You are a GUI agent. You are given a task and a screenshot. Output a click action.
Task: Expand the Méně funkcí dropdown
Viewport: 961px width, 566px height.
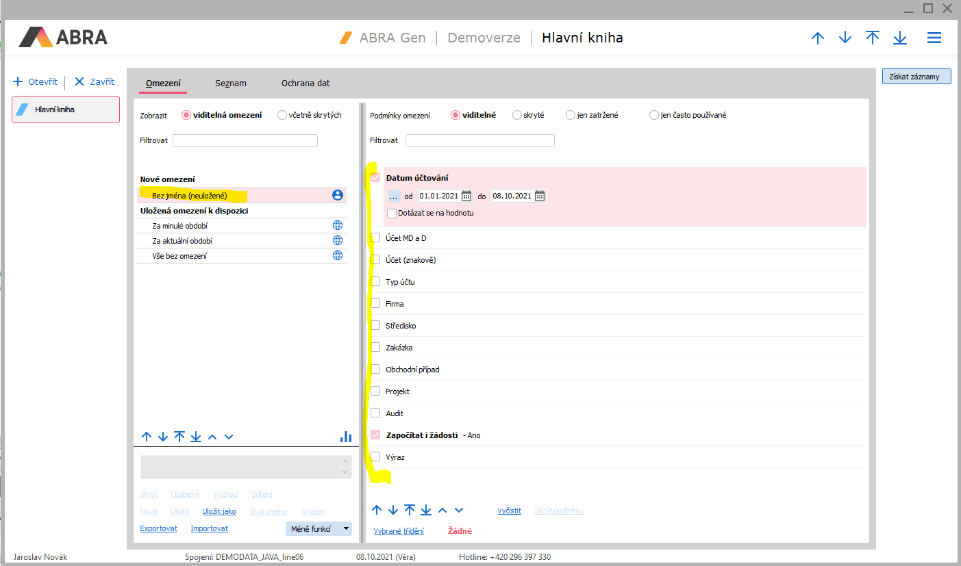(346, 528)
